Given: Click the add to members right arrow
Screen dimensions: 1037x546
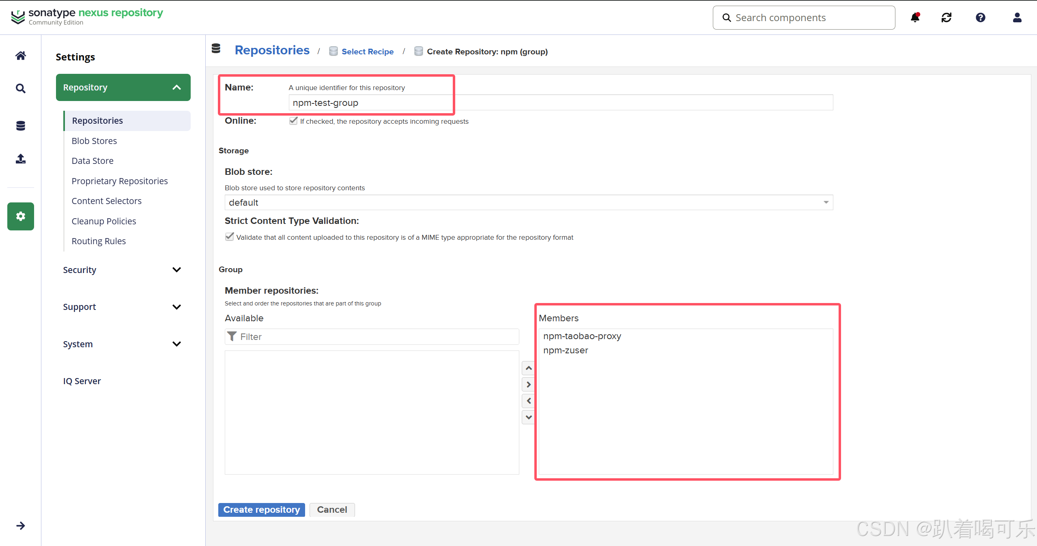Looking at the screenshot, I should pyautogui.click(x=529, y=384).
